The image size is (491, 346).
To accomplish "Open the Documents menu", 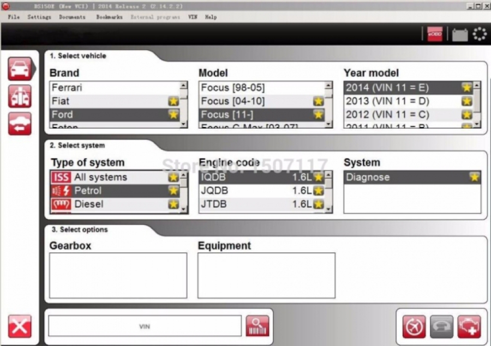I will pos(72,17).
